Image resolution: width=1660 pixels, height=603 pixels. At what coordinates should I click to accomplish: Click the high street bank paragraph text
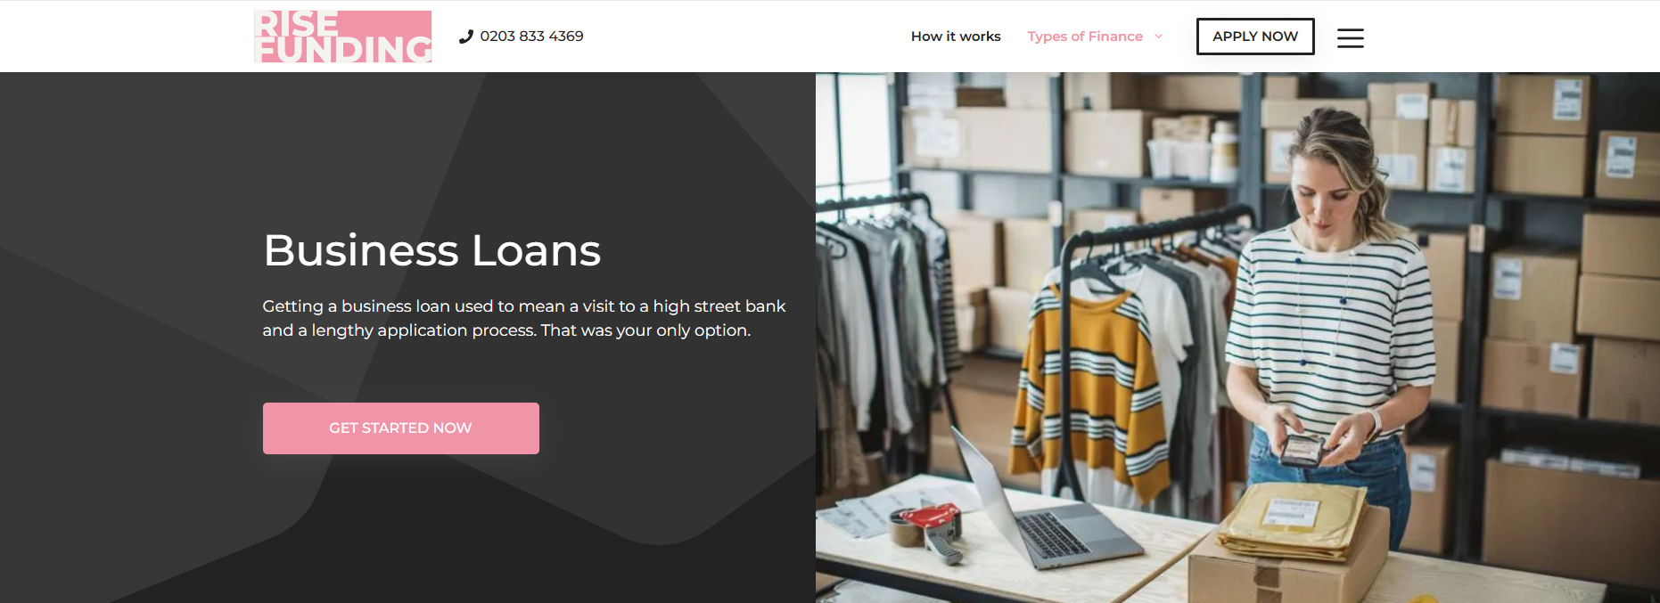point(524,318)
